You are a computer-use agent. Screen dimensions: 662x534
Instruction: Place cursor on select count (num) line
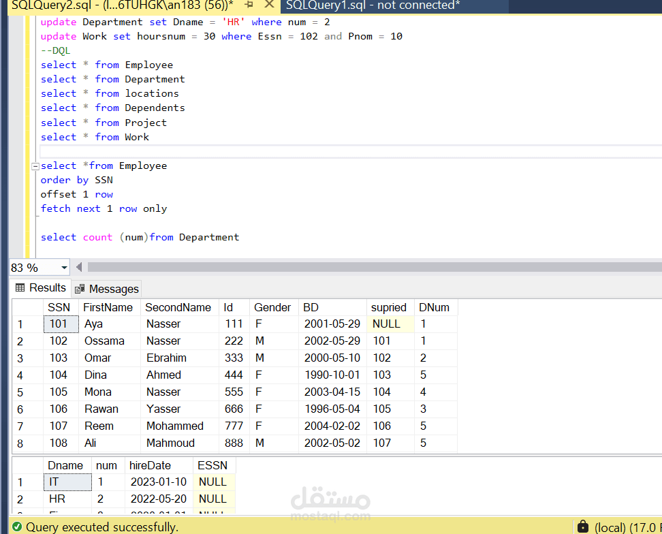[140, 237]
